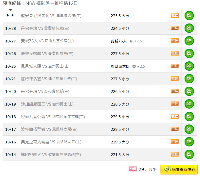The image size is (200, 177).
Task: Click the orange 主推 tag in the 10/20 row
Action: coord(175,91)
